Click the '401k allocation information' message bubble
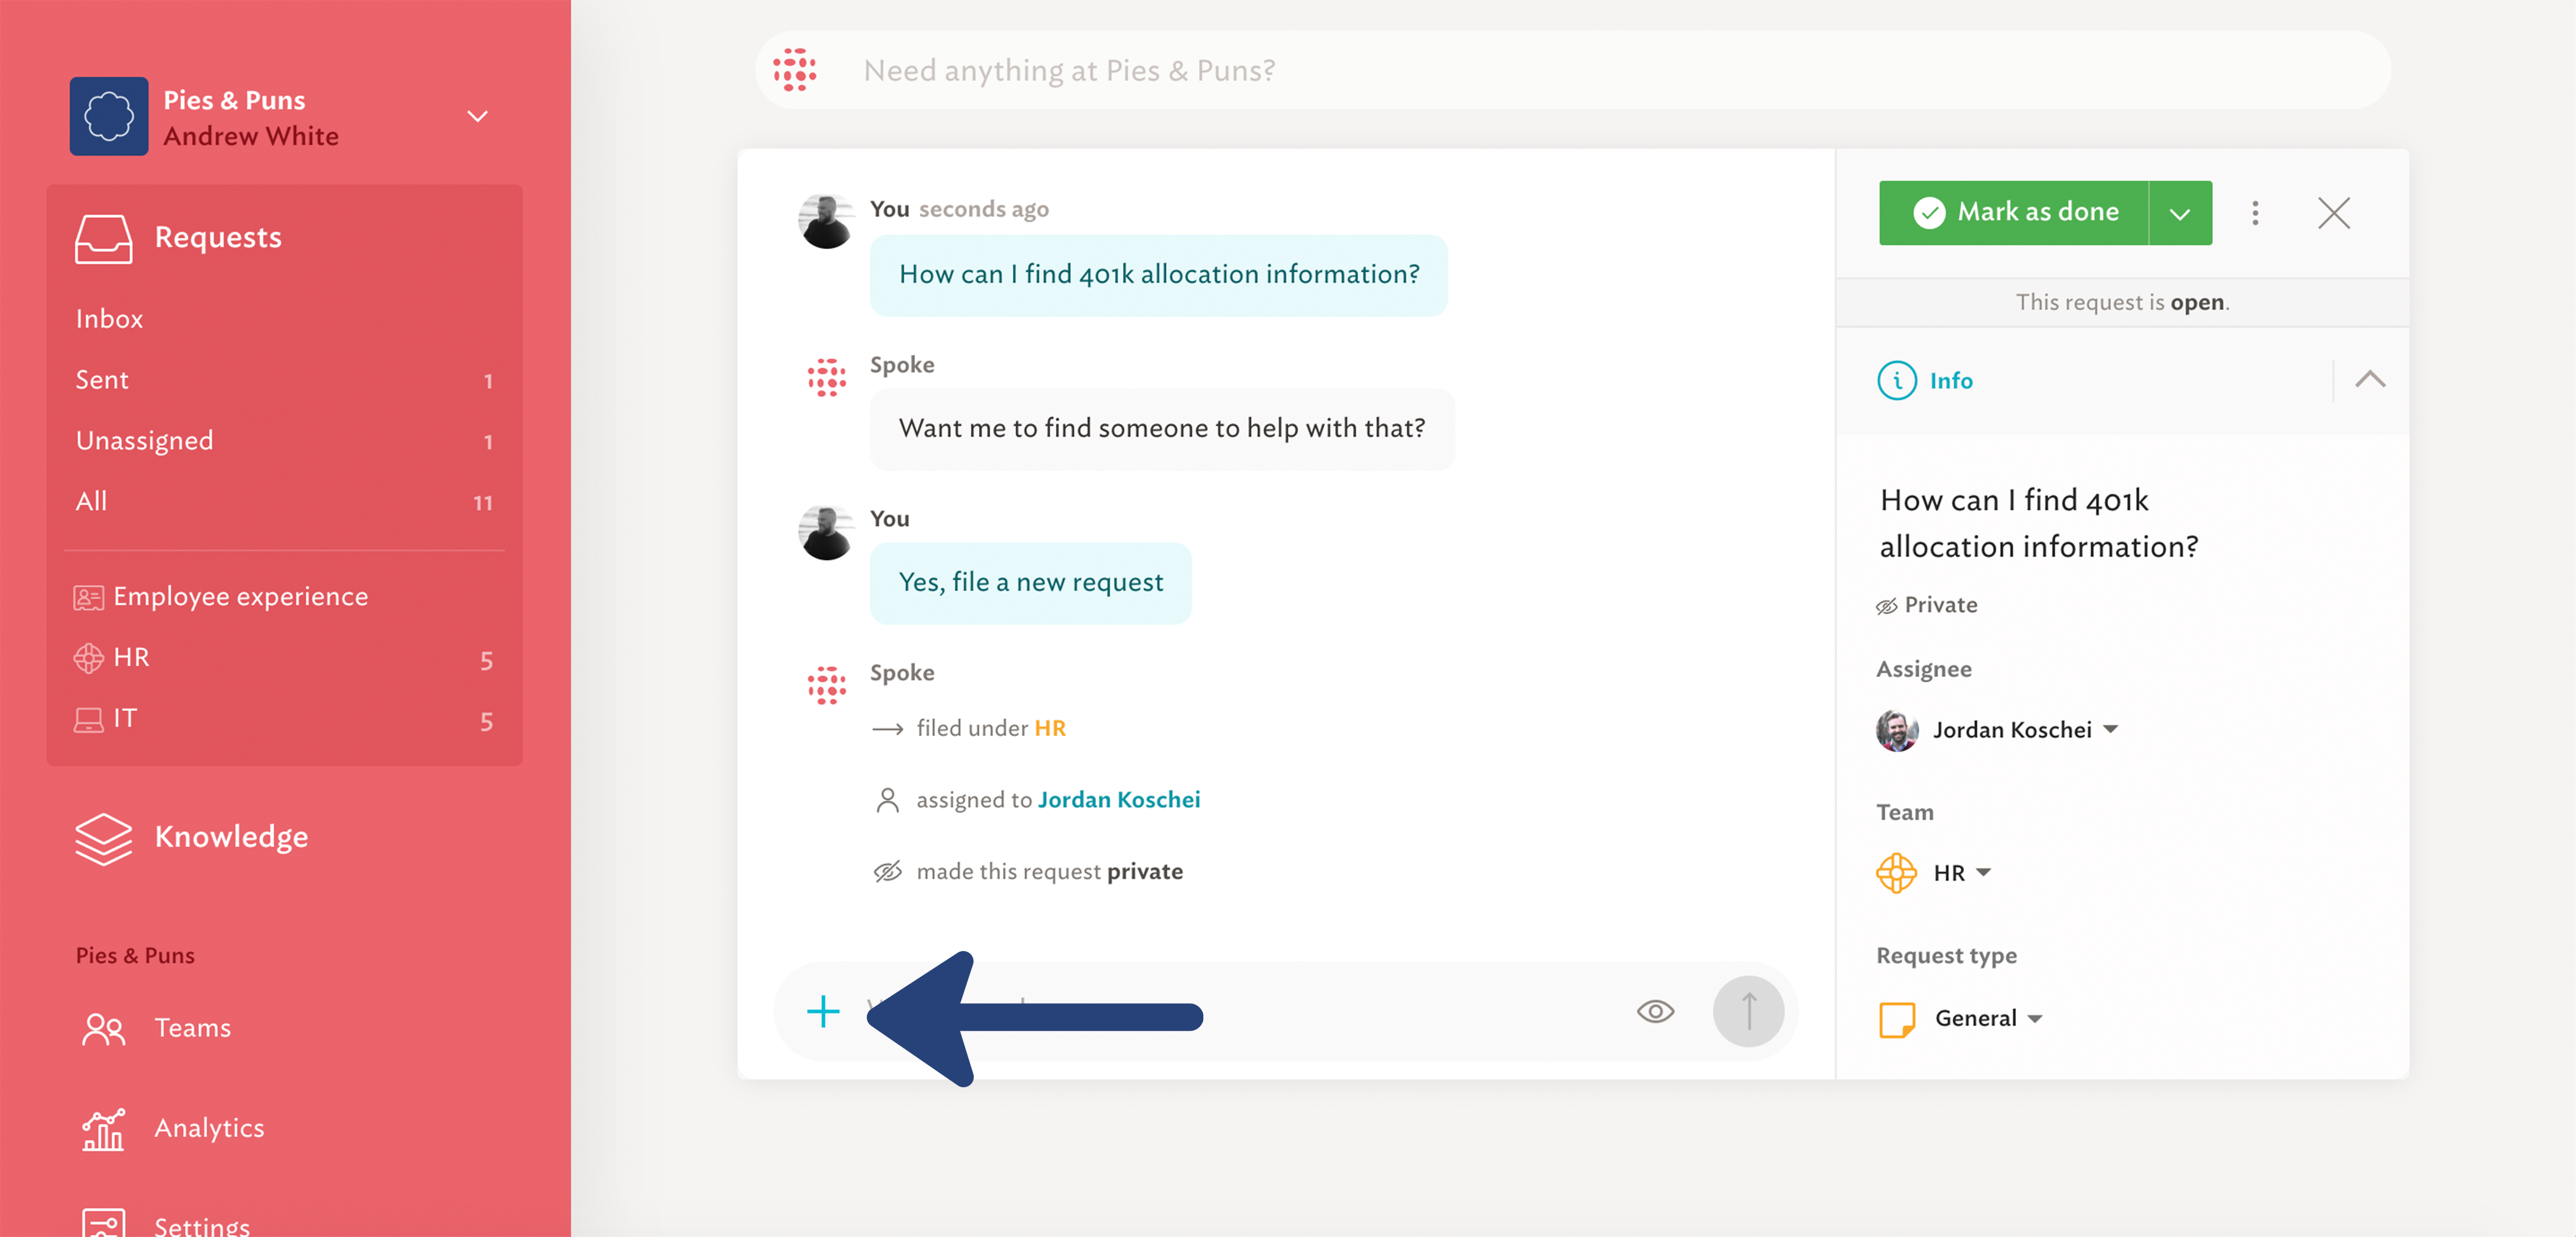The image size is (2576, 1237). [x=1158, y=275]
